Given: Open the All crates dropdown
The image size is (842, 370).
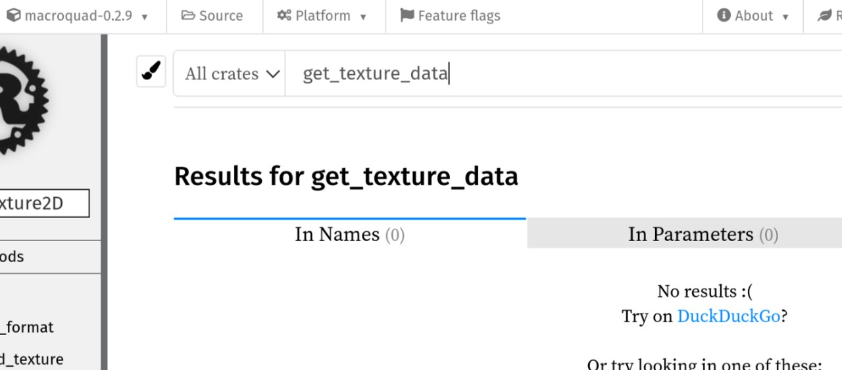Looking at the screenshot, I should (230, 74).
